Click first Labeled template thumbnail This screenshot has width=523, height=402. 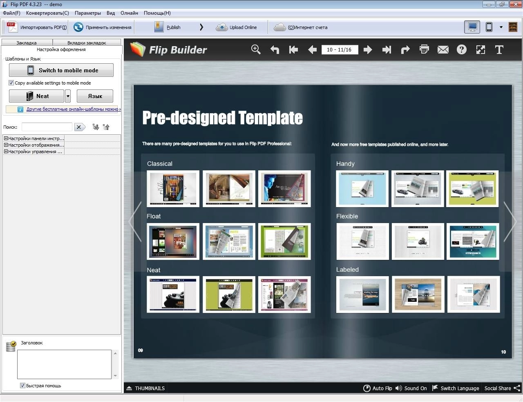pos(362,295)
